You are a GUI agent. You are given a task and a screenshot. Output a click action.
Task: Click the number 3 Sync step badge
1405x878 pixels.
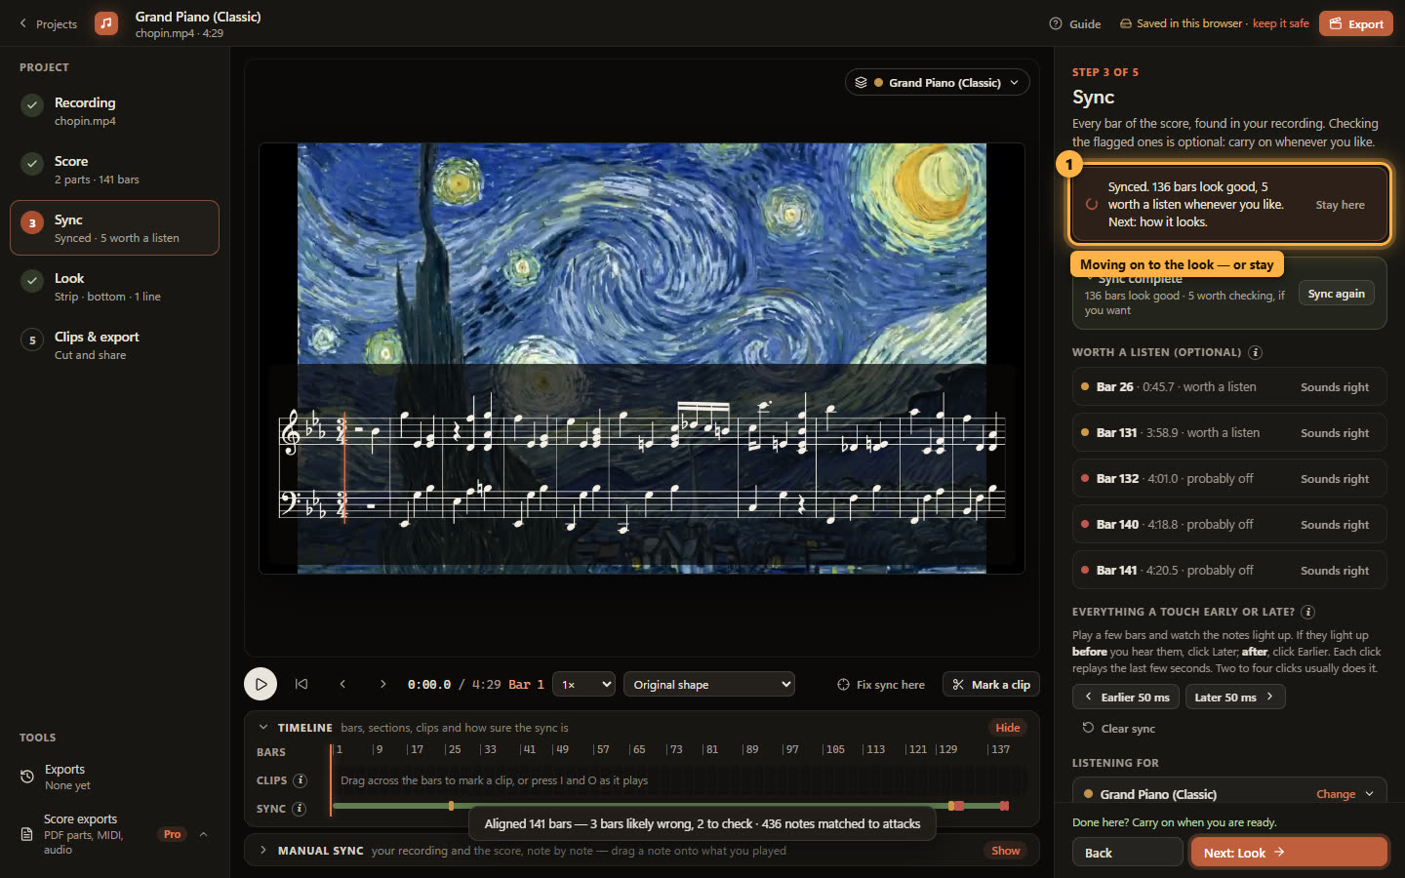[x=32, y=222]
